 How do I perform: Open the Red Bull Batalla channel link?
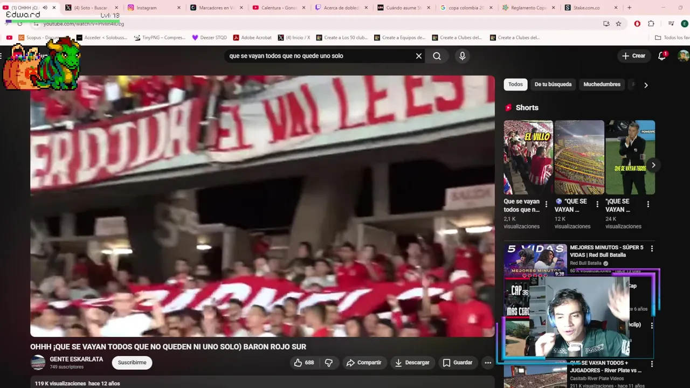point(585,264)
